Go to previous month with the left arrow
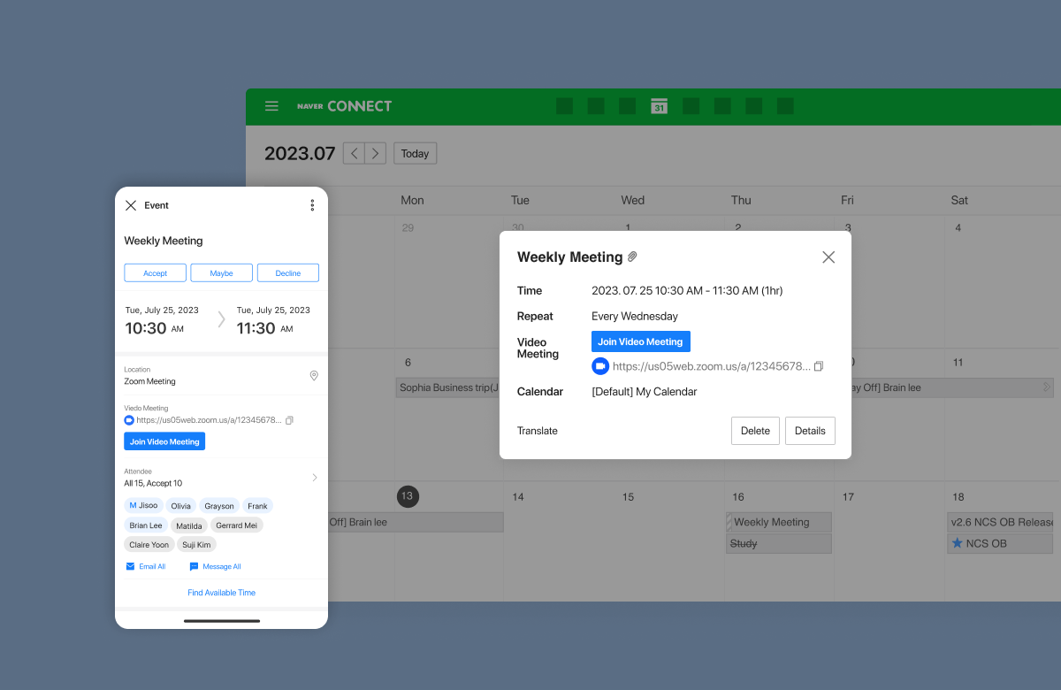The image size is (1061, 690). coord(354,152)
